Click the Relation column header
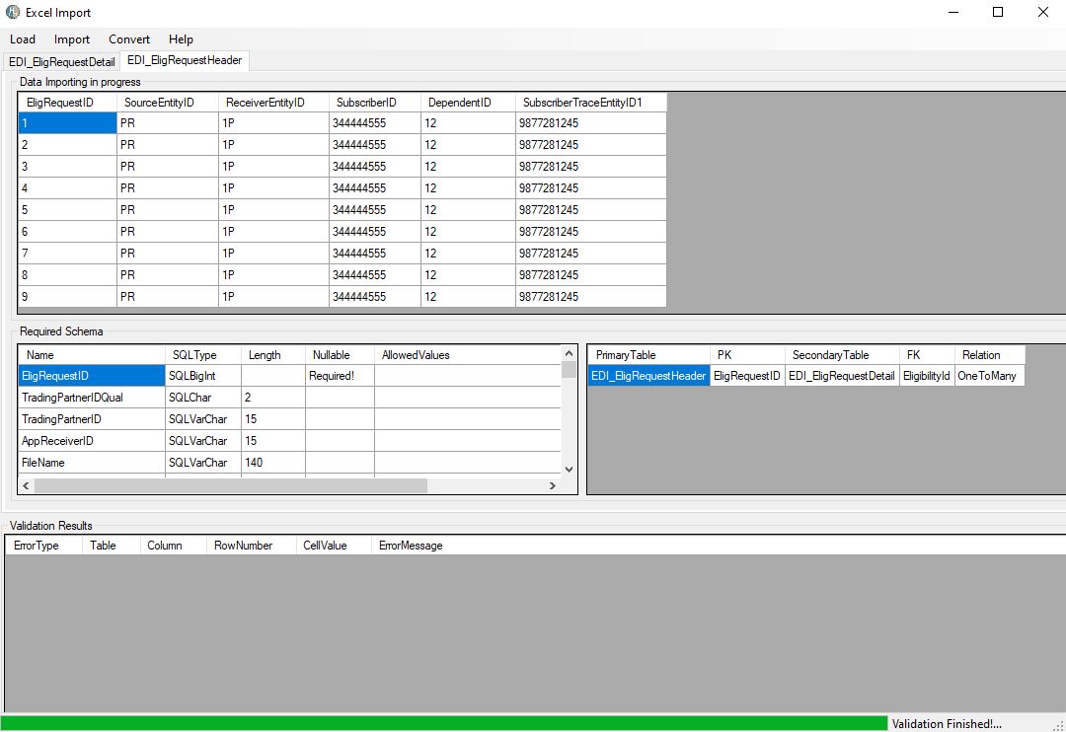Image resolution: width=1066 pixels, height=732 pixels. coord(990,355)
